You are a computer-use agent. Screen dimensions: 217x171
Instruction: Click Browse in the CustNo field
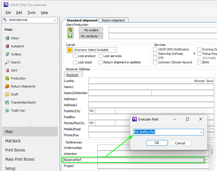pos(199,81)
